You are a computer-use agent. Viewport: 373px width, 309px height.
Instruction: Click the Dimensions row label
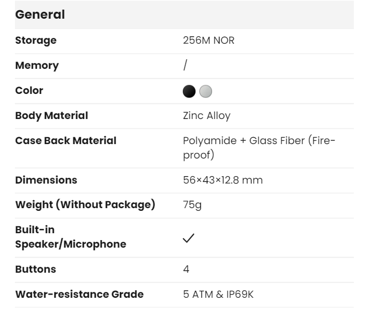tap(46, 180)
